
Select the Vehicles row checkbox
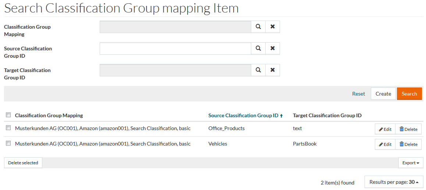pos(8,143)
